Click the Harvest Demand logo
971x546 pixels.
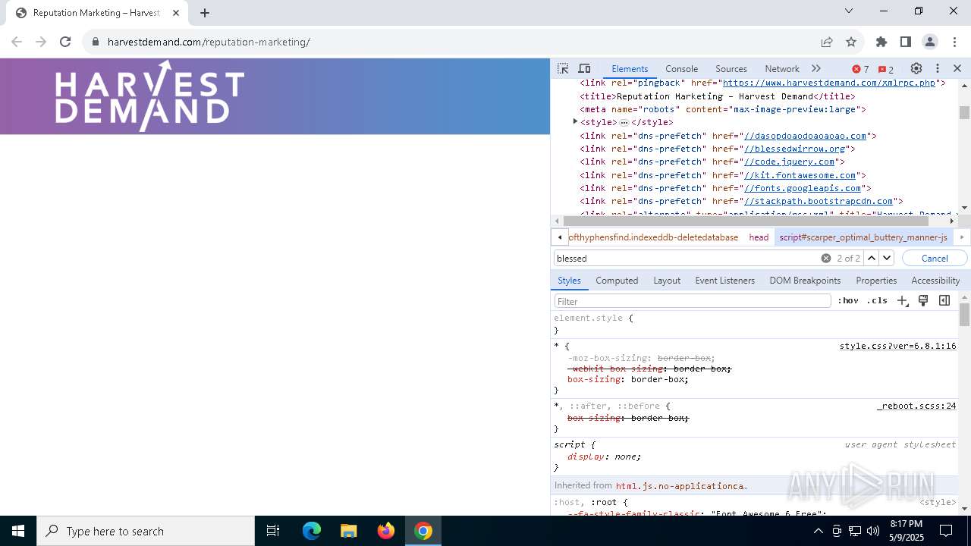click(x=149, y=96)
